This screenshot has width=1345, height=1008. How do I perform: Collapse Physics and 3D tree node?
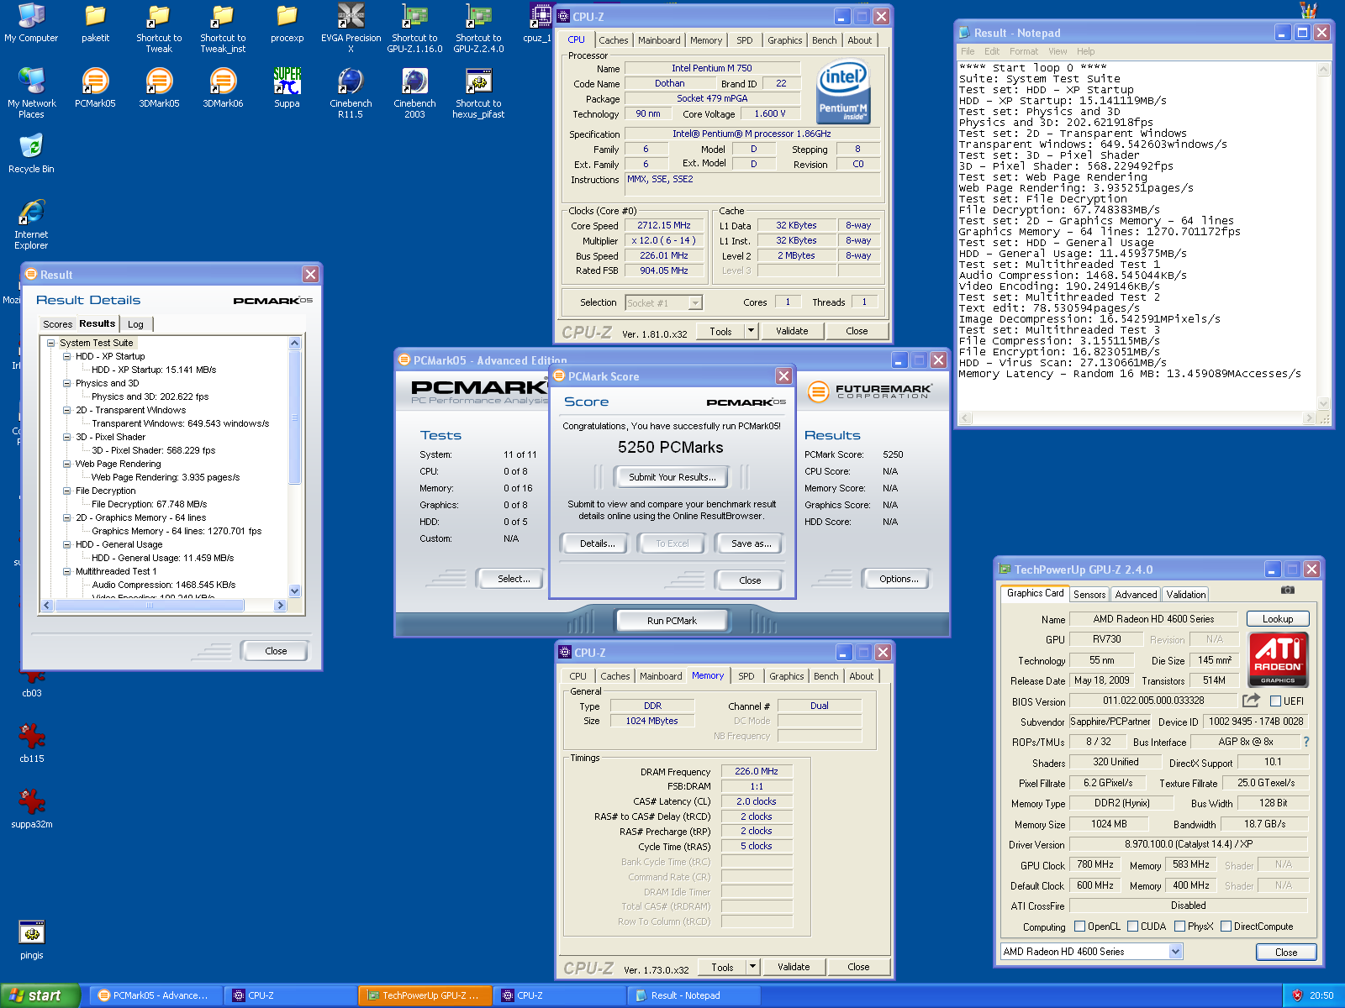tap(66, 383)
